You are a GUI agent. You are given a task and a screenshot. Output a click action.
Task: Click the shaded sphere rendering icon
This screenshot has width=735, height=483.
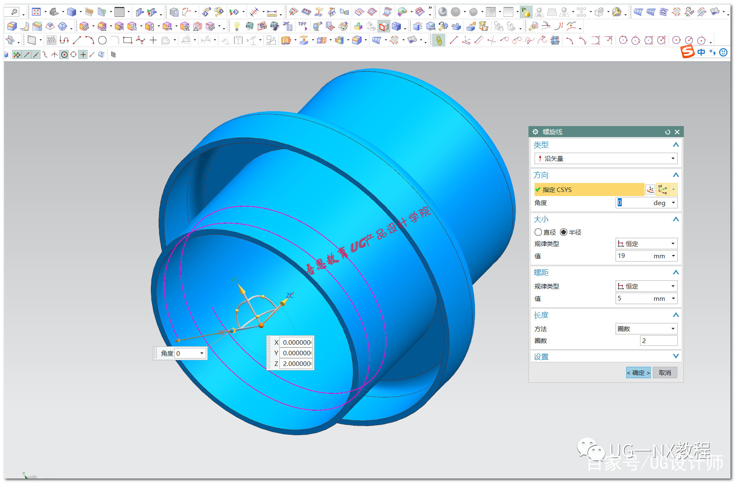coord(443,12)
